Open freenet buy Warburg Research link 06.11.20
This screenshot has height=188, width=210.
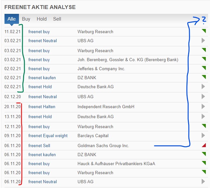pos(39,173)
